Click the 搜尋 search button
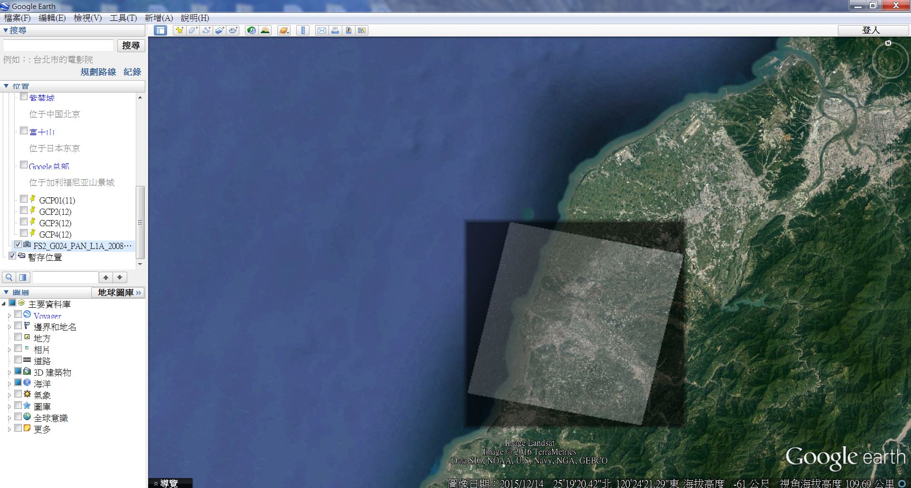The image size is (911, 488). pos(131,46)
